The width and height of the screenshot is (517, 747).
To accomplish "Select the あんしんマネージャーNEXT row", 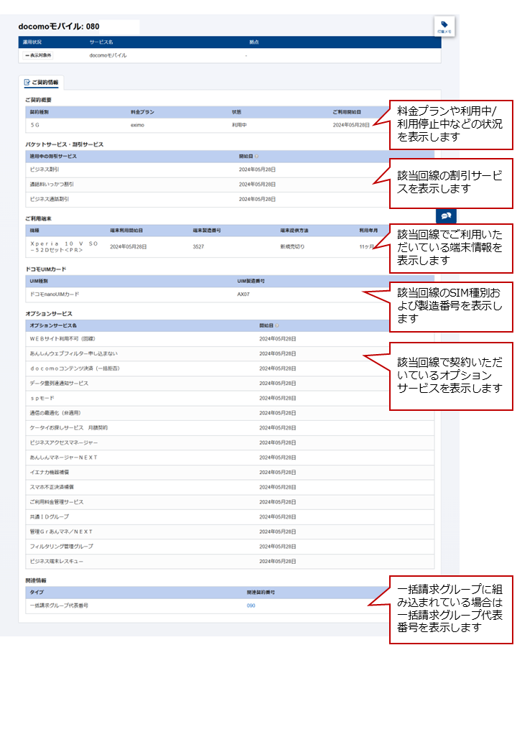I will (230, 458).
